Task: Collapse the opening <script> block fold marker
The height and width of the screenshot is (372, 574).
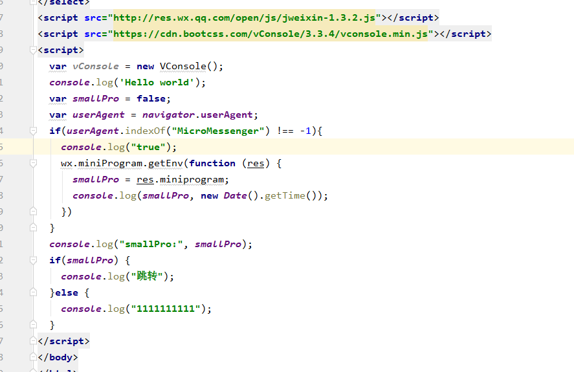Action: [33, 50]
